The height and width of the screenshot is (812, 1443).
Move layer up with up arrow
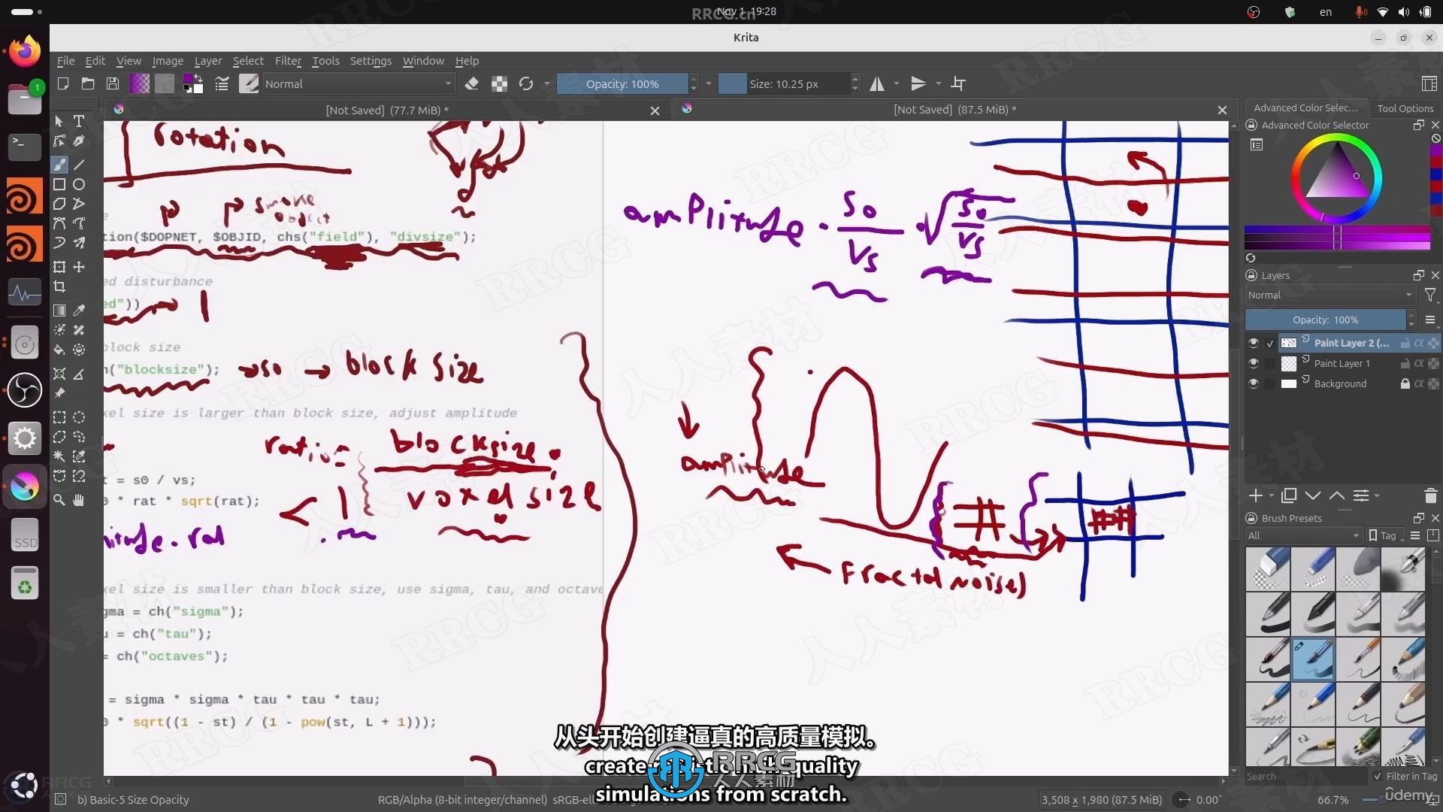[1337, 495]
